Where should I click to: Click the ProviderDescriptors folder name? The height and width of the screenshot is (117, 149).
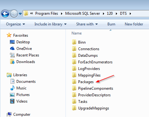[95, 95]
